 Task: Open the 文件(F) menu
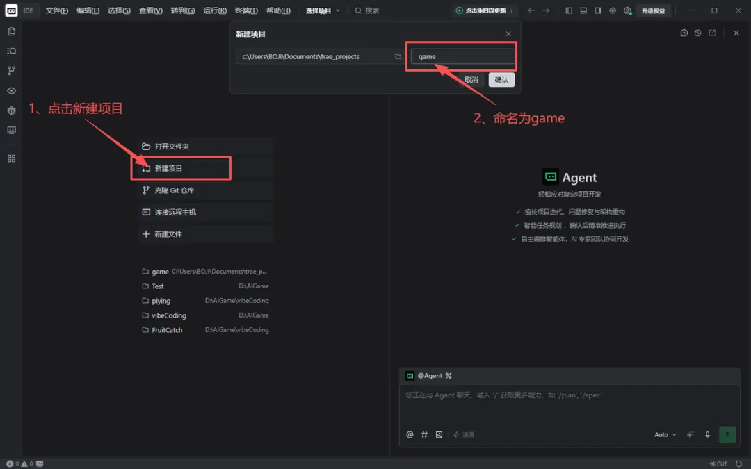tap(56, 10)
